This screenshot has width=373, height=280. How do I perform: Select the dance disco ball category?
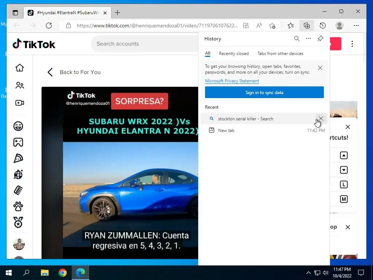[x=18, y=174]
